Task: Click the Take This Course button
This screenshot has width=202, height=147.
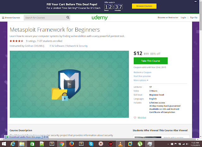Action: click(x=151, y=61)
